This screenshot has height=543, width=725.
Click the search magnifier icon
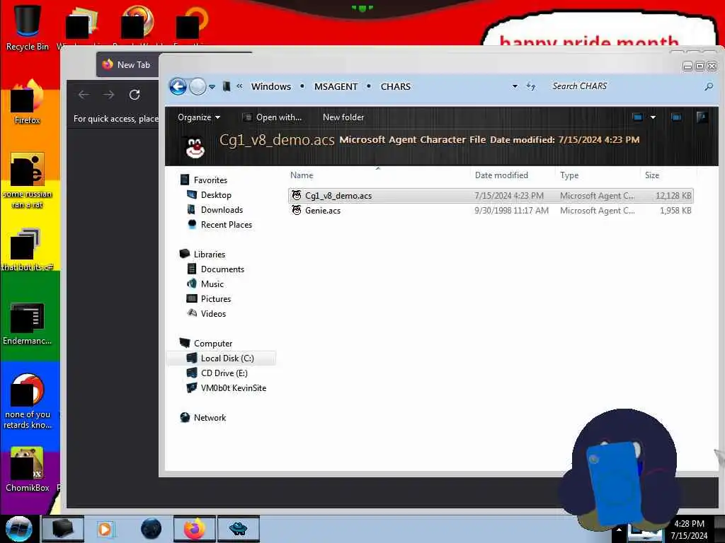coord(708,86)
